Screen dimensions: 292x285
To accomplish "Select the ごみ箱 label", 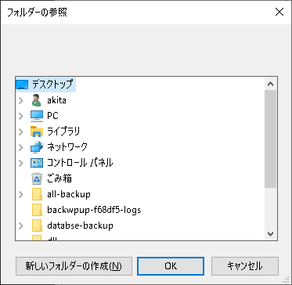I will click(59, 179).
